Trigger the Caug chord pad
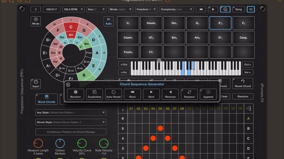 tap(244, 38)
